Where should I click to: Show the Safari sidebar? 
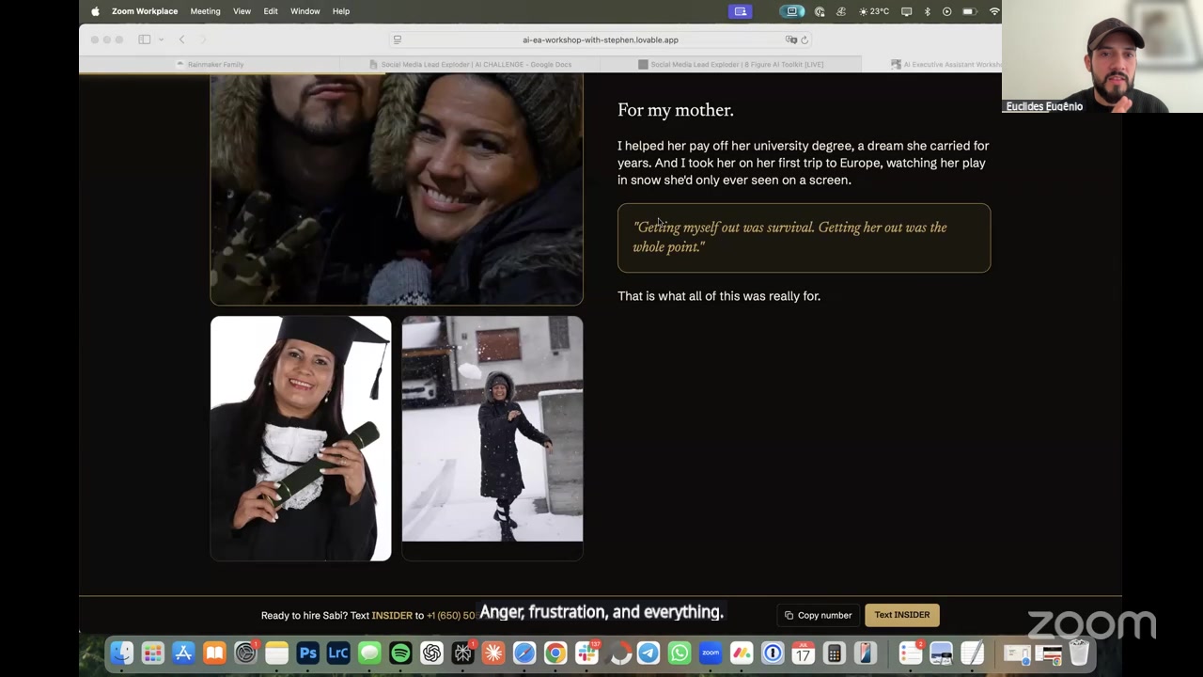pos(145,39)
